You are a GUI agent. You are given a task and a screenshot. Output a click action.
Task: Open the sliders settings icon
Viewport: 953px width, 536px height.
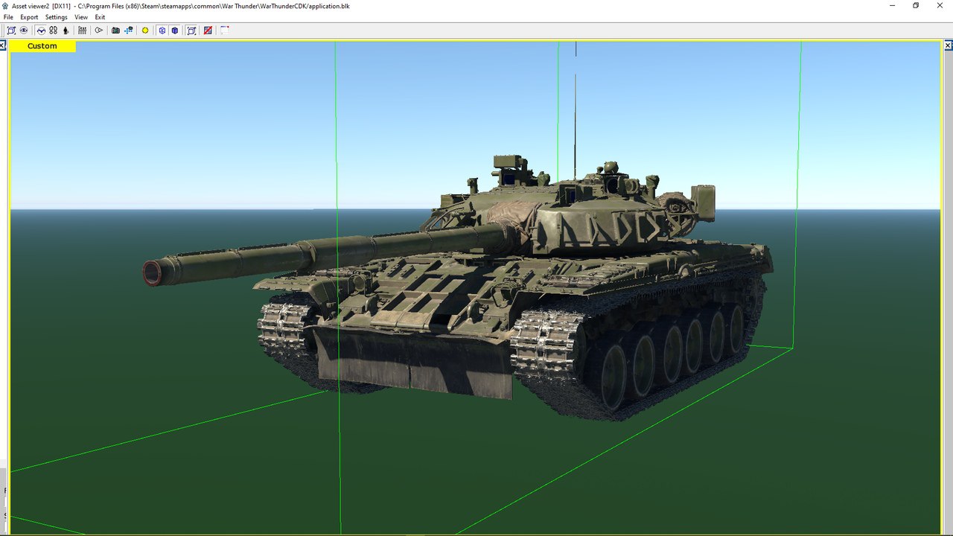(x=82, y=31)
